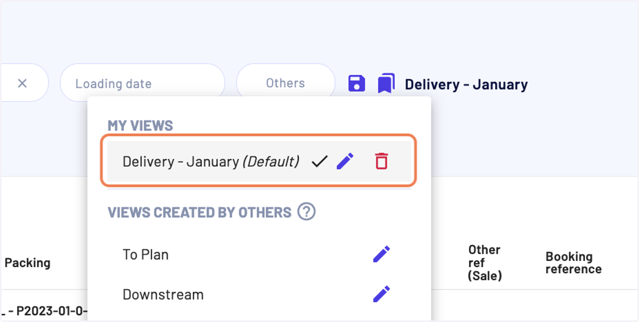639x322 pixels.
Task: Click the MY VIEWS section heading
Action: click(140, 126)
